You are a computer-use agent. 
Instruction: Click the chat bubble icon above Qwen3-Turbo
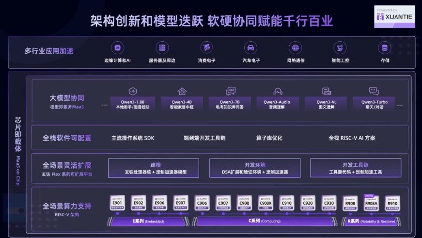374,91
